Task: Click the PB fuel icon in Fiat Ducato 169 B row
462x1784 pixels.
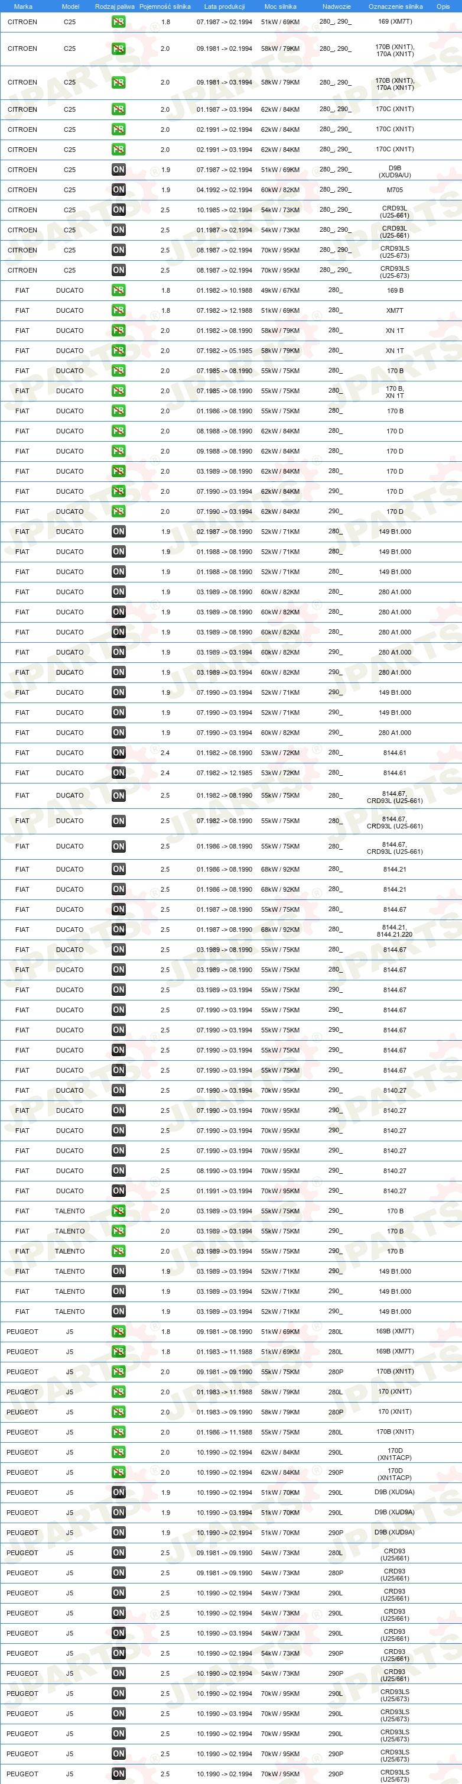Action: 118,290
